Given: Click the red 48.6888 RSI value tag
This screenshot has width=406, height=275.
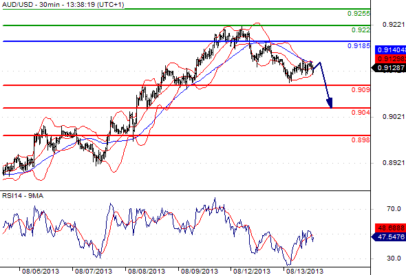Looking at the screenshot, I should coord(390,228).
